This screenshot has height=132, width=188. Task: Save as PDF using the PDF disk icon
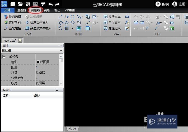click(35, 4)
